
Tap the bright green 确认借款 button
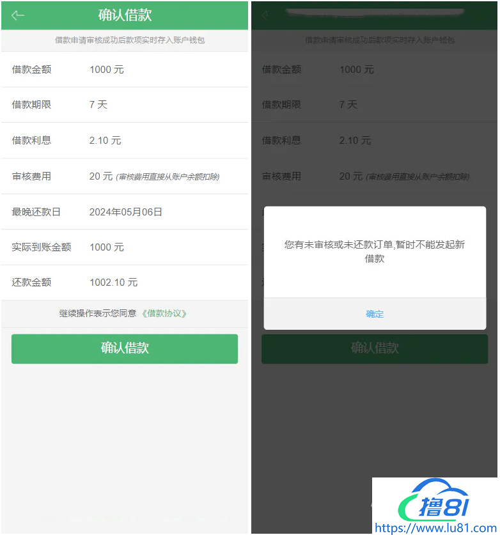pos(125,349)
